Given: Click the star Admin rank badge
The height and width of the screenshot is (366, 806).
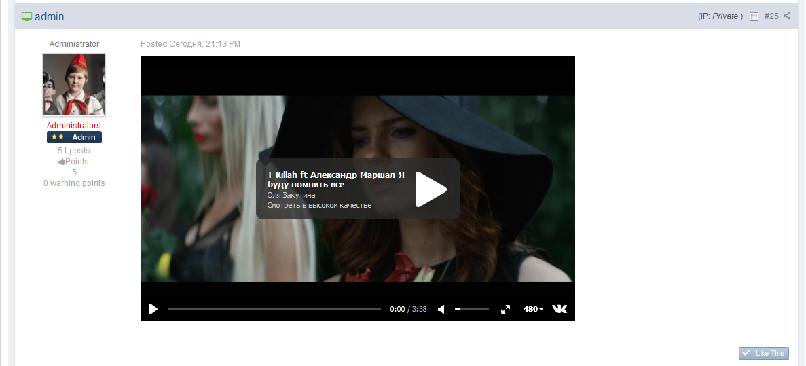Looking at the screenshot, I should (x=74, y=137).
